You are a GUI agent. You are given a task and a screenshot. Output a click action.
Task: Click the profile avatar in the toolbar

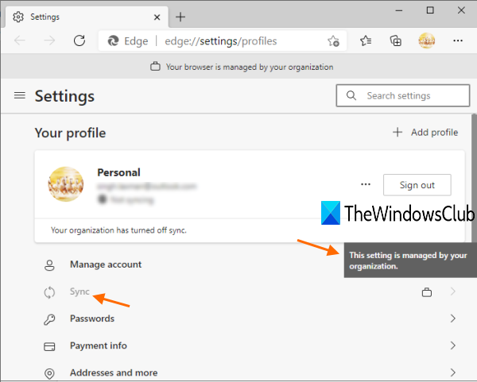[426, 41]
